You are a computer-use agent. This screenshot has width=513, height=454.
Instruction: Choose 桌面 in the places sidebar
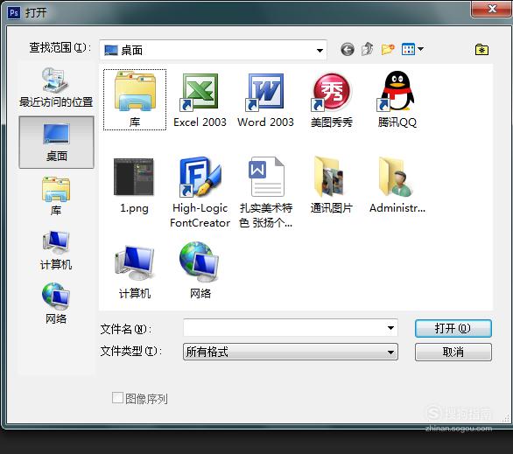tap(56, 143)
